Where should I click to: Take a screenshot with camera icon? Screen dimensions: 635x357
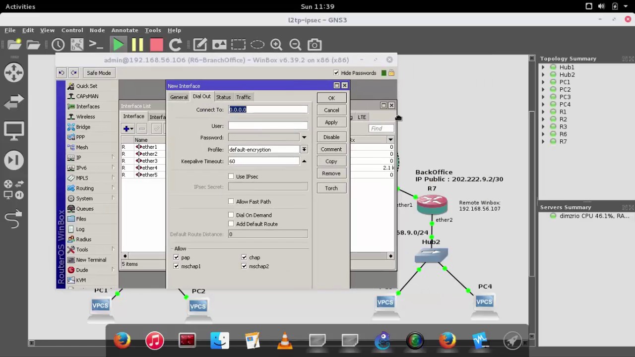[x=314, y=45]
